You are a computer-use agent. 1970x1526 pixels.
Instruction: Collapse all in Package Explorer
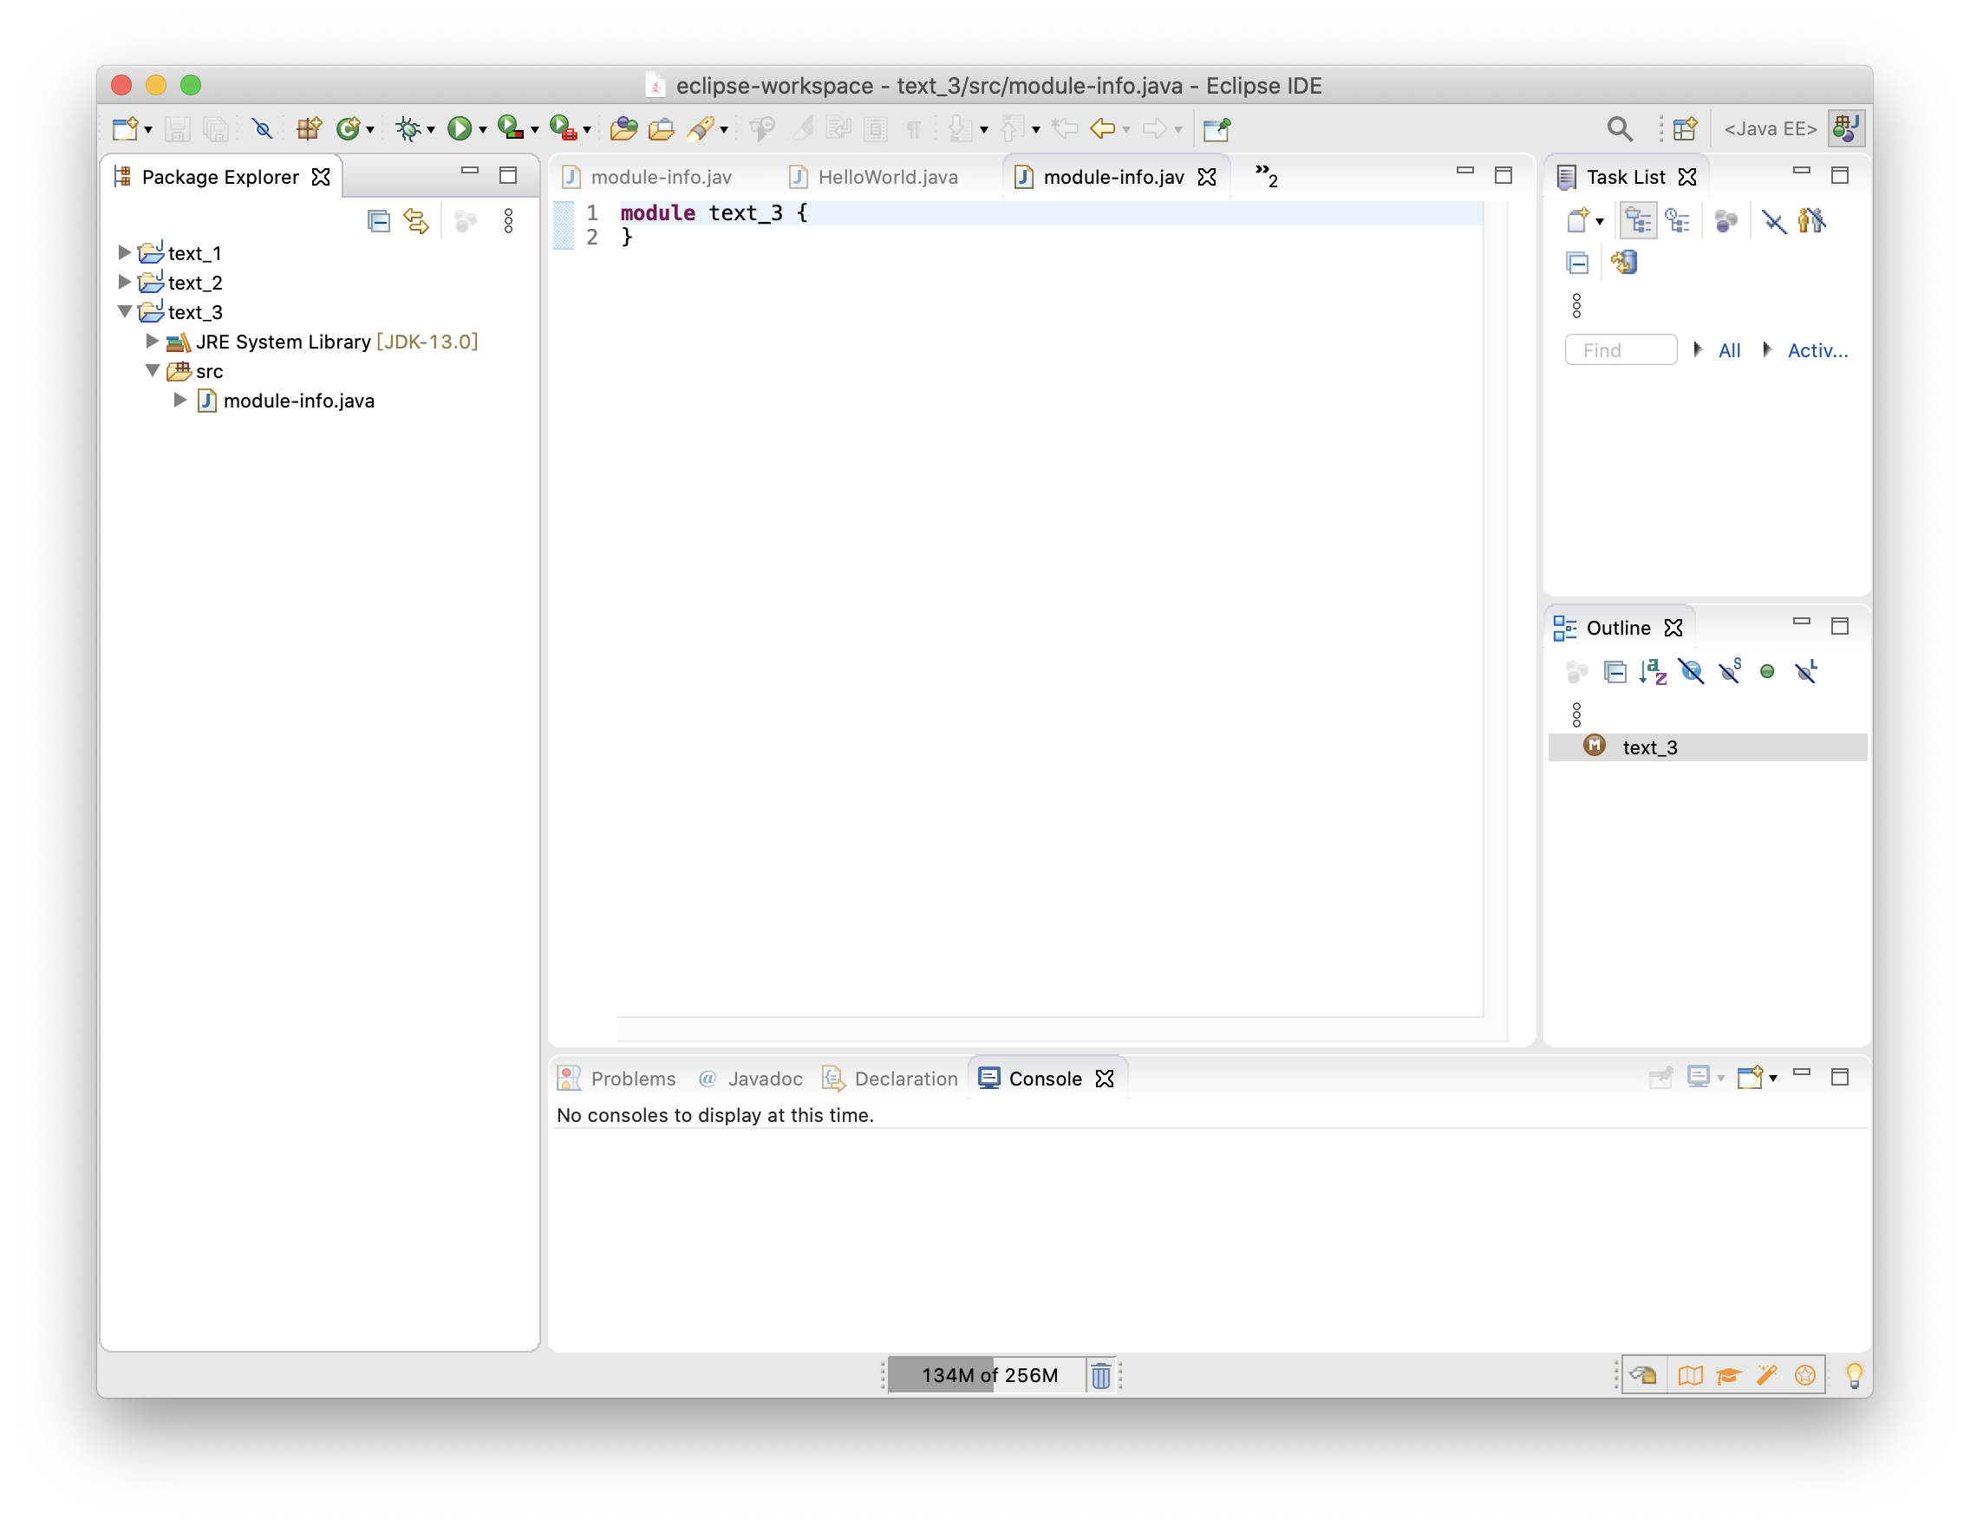(379, 221)
